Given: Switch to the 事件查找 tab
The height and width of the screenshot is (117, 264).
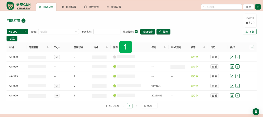Looking at the screenshot, I should tap(91, 7).
